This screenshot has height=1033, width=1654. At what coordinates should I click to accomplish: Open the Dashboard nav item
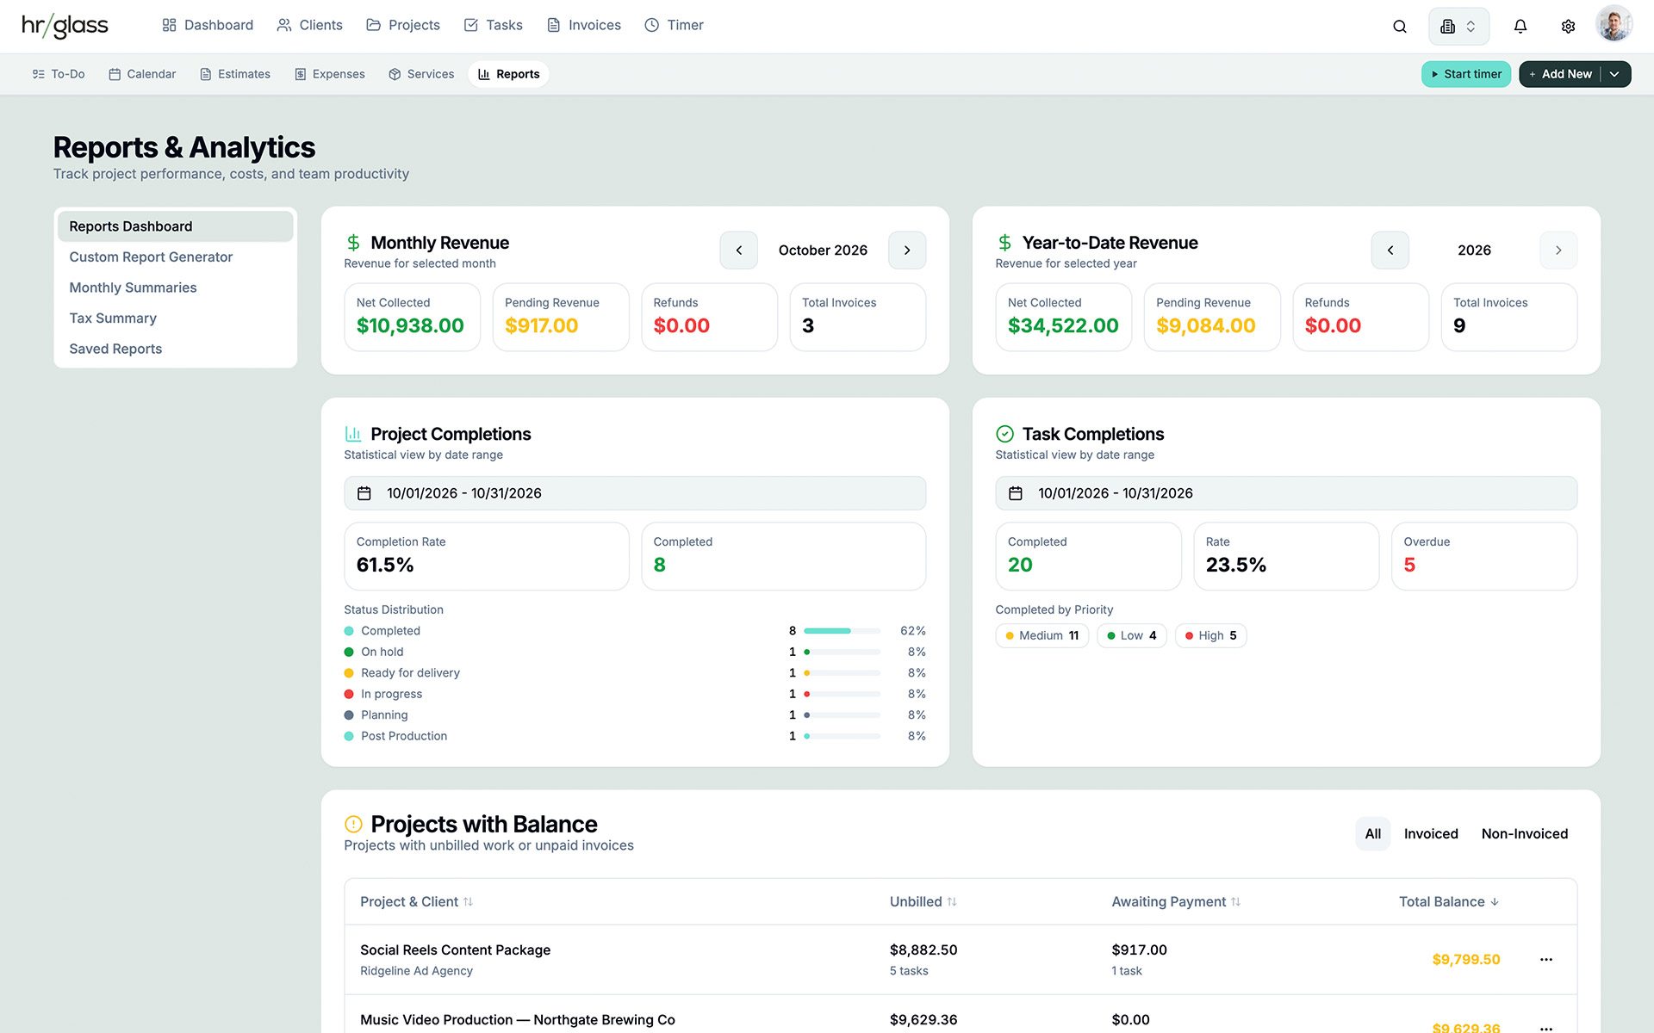[x=208, y=25]
